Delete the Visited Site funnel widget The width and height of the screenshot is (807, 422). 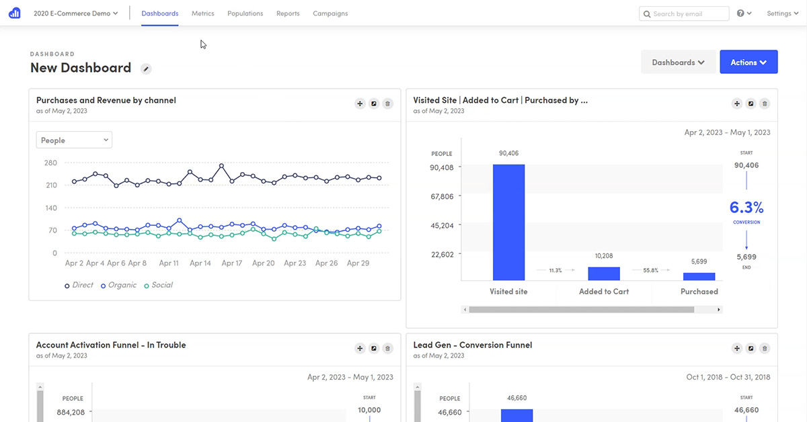pyautogui.click(x=765, y=103)
